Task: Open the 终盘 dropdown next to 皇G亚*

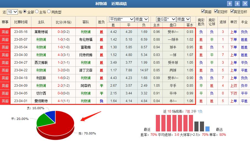Action: click(184, 19)
